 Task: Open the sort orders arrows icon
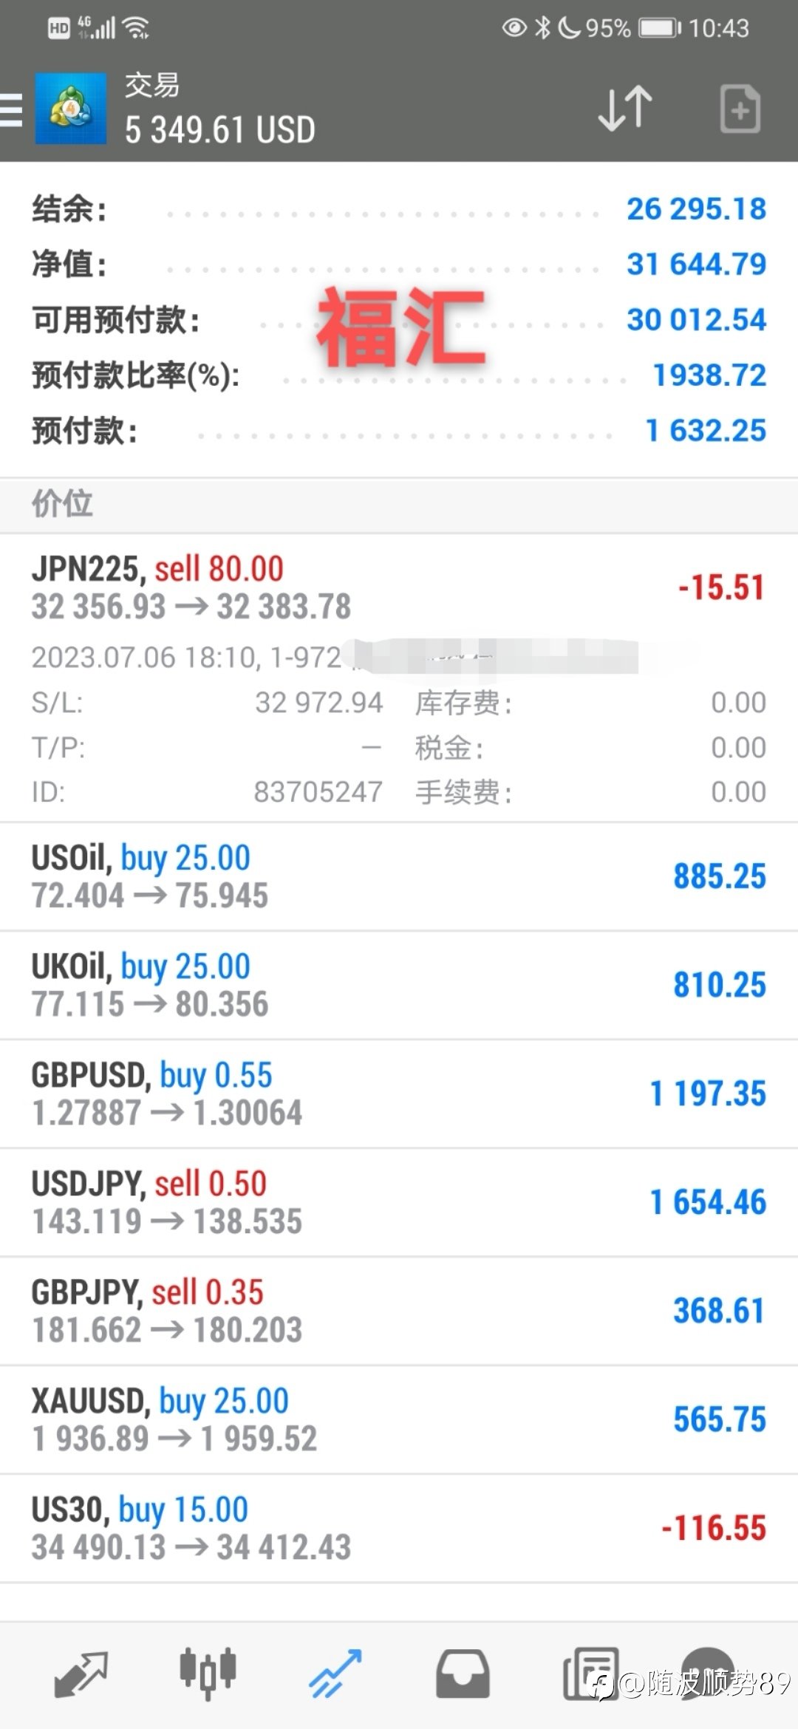click(x=625, y=109)
